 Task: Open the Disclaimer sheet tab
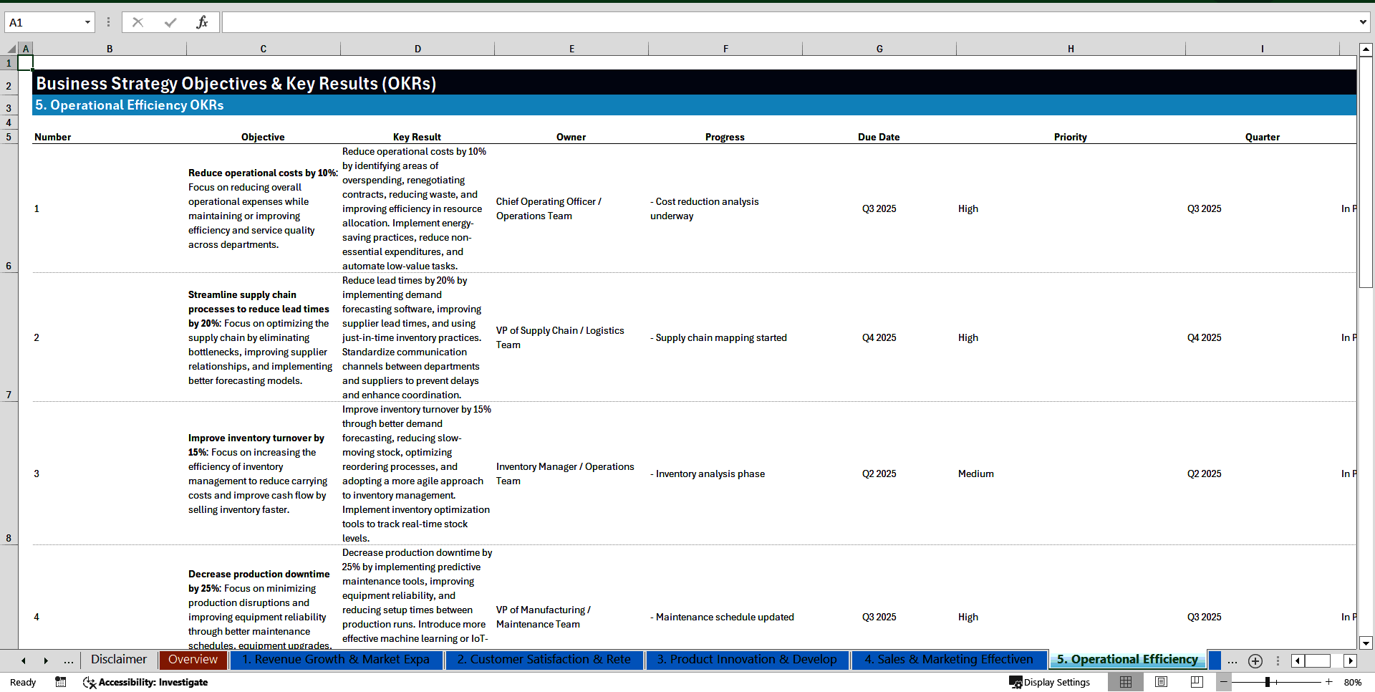tap(118, 660)
